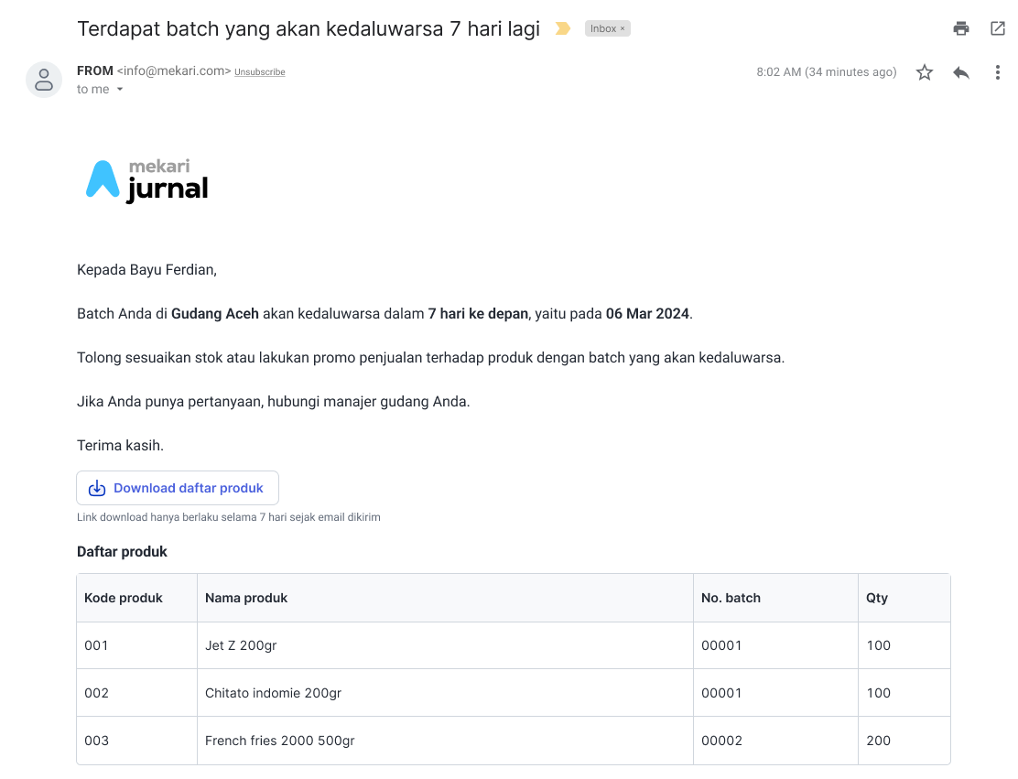The image size is (1018, 779).
Task: Select the French fries 2000 500gr row
Action: [x=279, y=741]
